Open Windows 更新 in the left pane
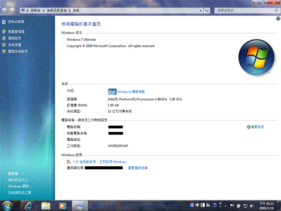 coord(18,186)
